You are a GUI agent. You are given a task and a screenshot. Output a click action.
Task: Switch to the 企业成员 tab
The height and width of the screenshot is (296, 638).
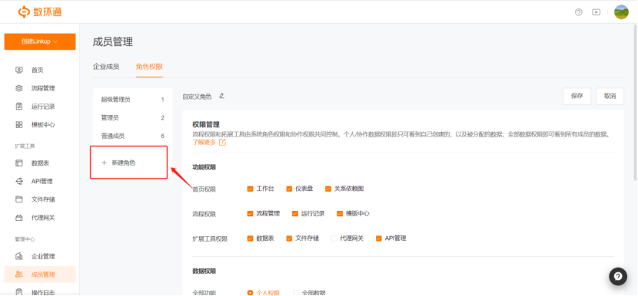[x=106, y=67]
